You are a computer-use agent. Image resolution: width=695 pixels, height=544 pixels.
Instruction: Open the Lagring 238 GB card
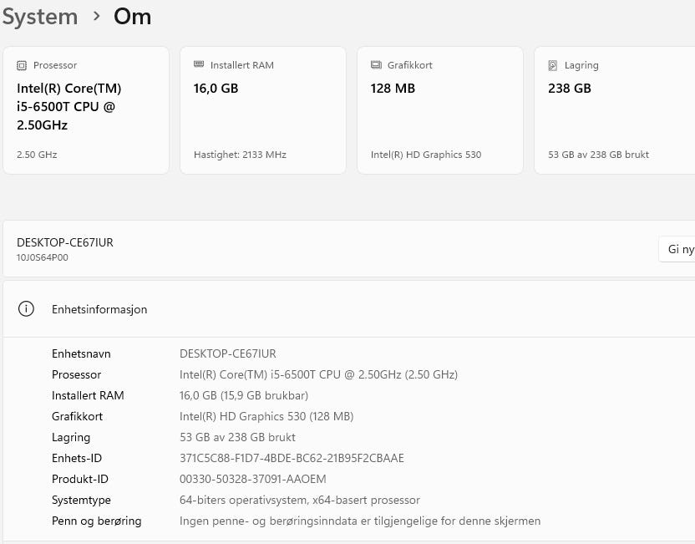point(615,110)
